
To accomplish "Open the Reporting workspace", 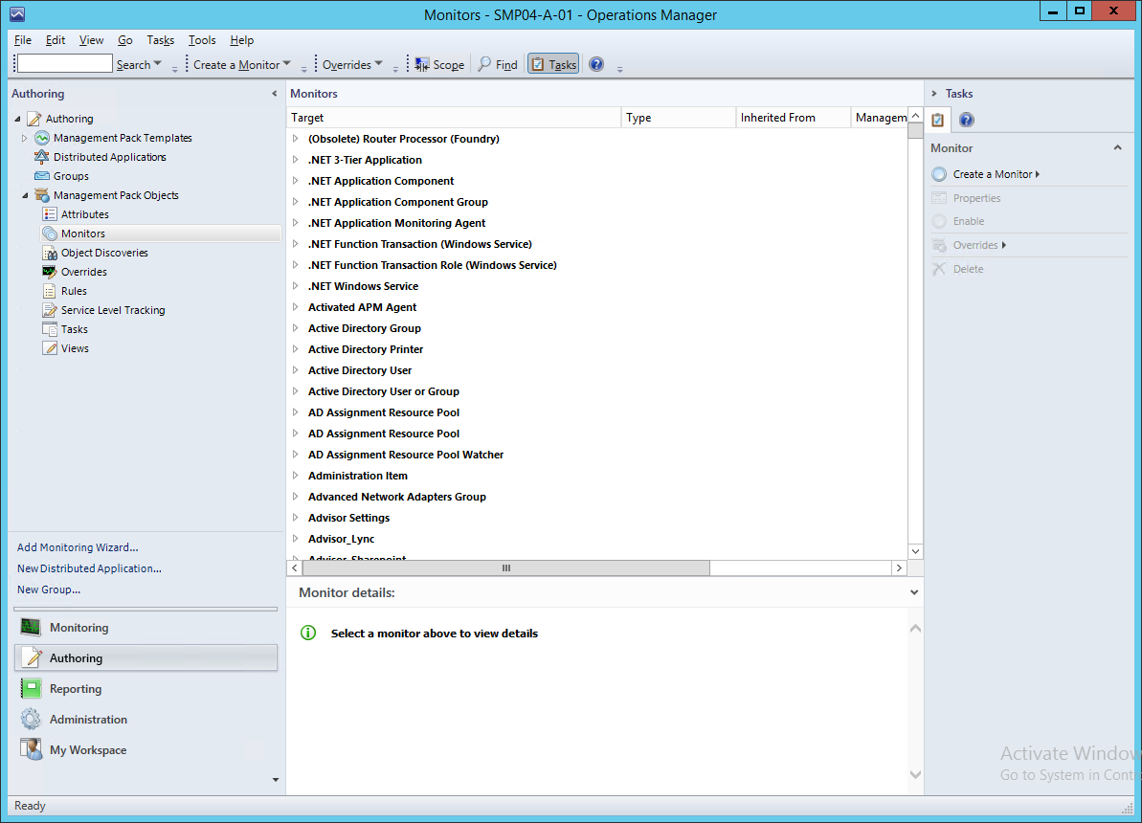I will pos(75,688).
